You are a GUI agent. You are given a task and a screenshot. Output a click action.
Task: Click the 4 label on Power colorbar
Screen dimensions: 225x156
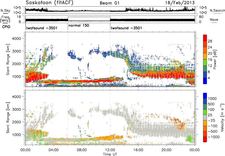(209, 78)
